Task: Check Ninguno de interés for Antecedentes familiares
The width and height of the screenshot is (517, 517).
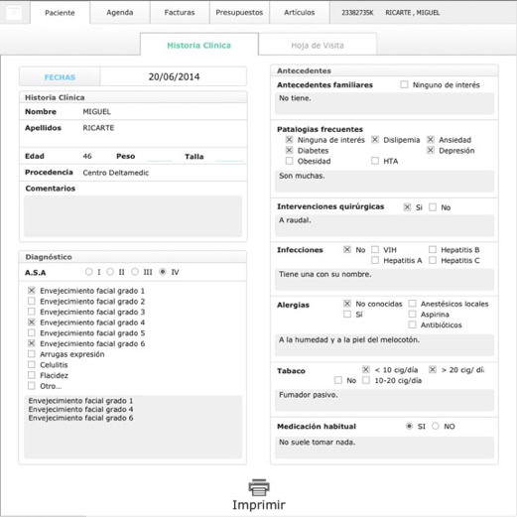Action: click(404, 84)
